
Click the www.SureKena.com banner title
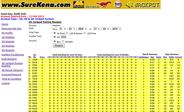[x=36, y=5]
